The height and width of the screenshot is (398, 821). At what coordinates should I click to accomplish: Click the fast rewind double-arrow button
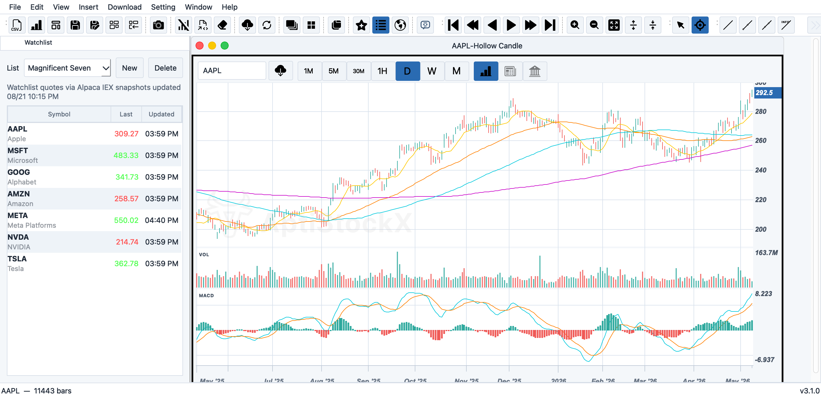473,25
